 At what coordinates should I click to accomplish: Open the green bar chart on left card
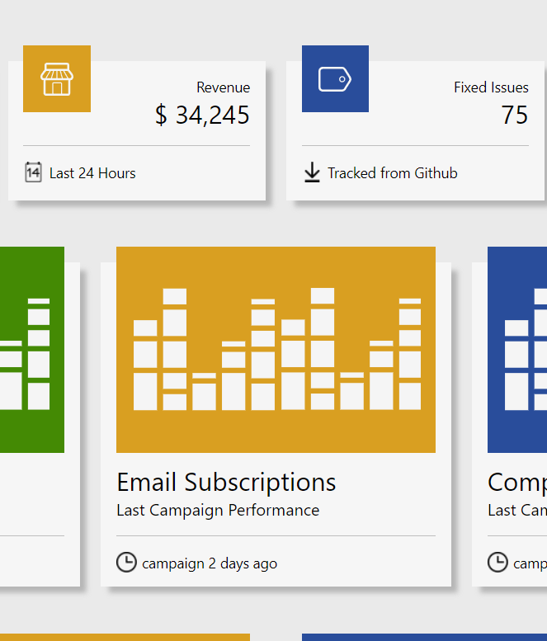(31, 350)
